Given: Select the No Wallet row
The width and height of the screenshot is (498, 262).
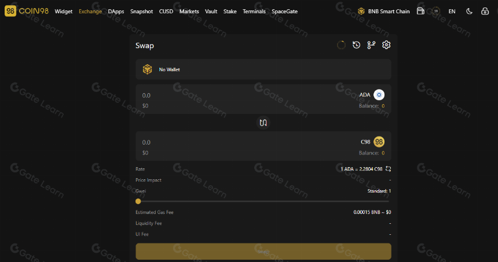Looking at the screenshot, I should click(x=263, y=69).
